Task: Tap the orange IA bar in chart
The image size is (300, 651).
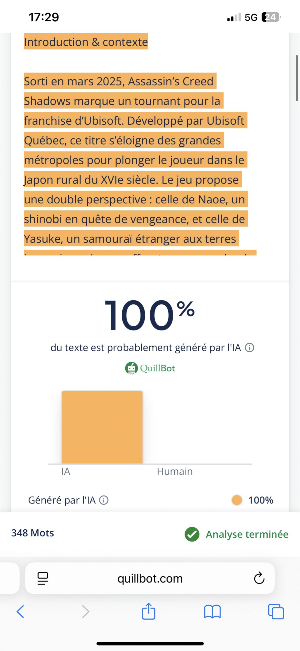Action: click(102, 427)
